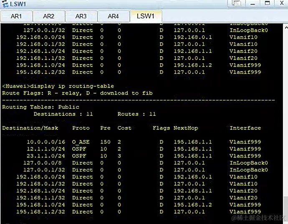This screenshot has width=288, height=224.
Task: Switch to the AR2 tab
Action: (x=49, y=16)
